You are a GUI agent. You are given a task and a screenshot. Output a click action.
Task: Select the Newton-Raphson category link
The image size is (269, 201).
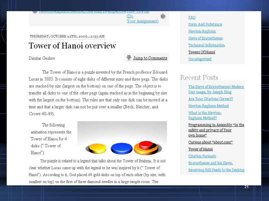[x=202, y=31]
